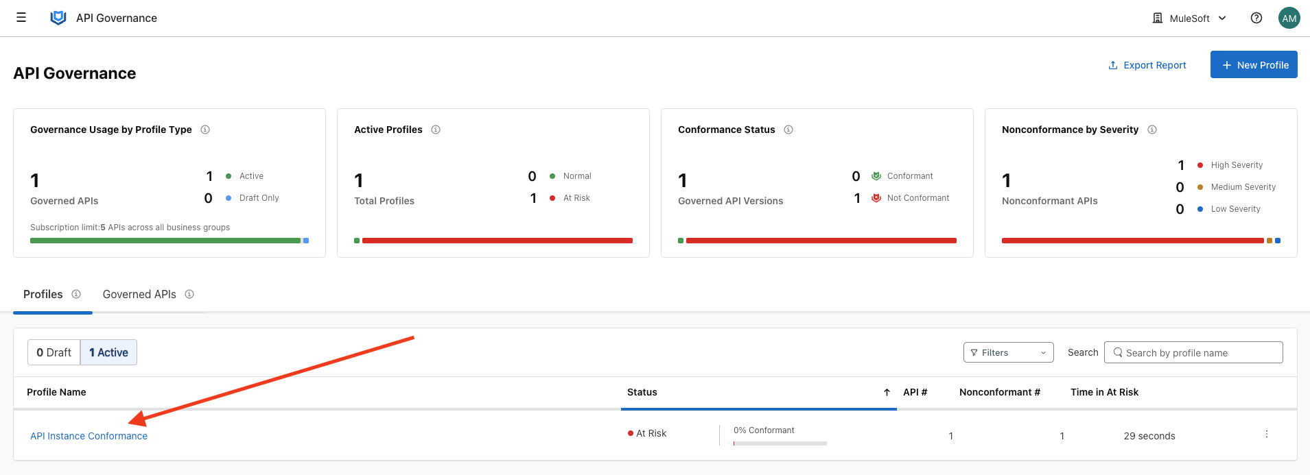Image resolution: width=1310 pixels, height=475 pixels.
Task: Open the API Instance Conformance profile link
Action: click(89, 436)
